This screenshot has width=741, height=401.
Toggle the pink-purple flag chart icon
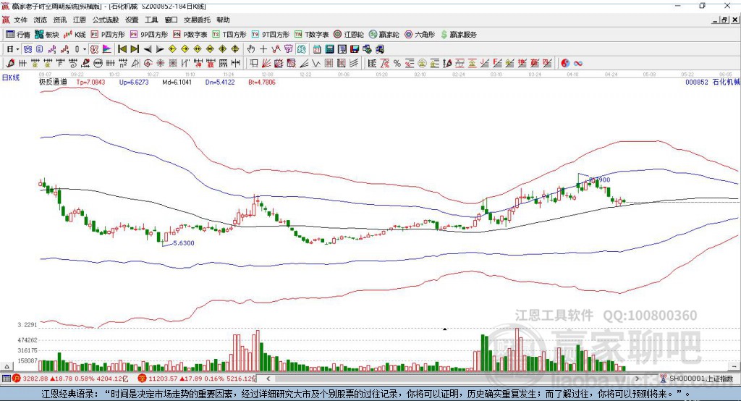click(107, 49)
